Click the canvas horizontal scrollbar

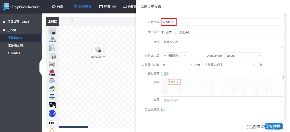74,127
